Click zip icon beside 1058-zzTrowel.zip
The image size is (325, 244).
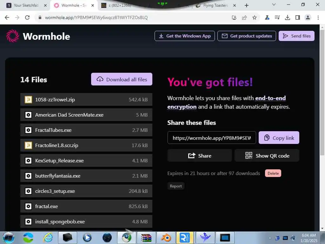(28, 99)
